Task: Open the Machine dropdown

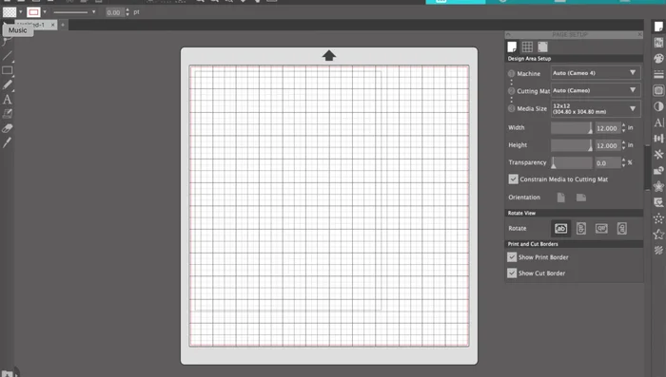Action: (596, 73)
